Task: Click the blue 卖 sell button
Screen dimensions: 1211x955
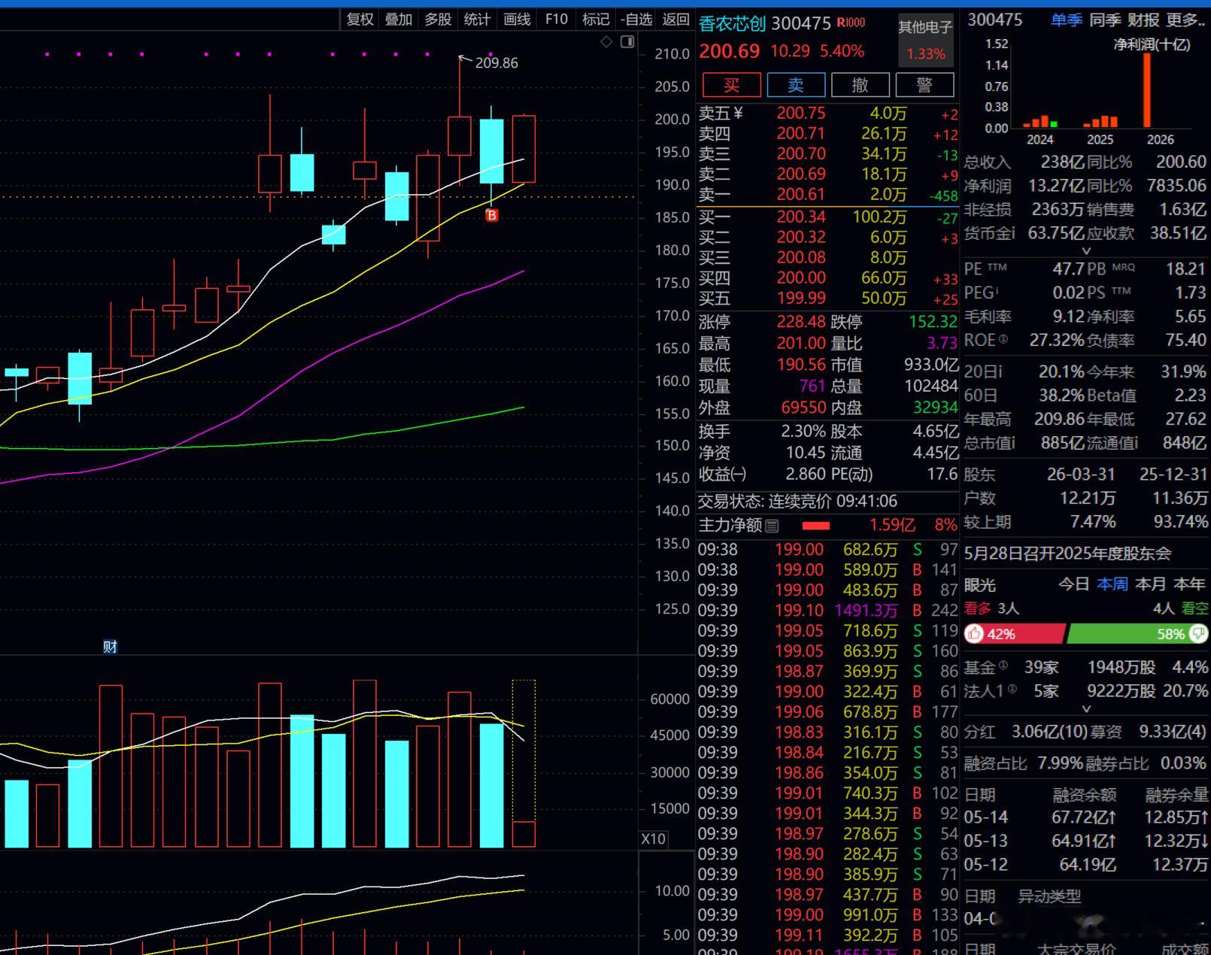Action: click(x=796, y=85)
